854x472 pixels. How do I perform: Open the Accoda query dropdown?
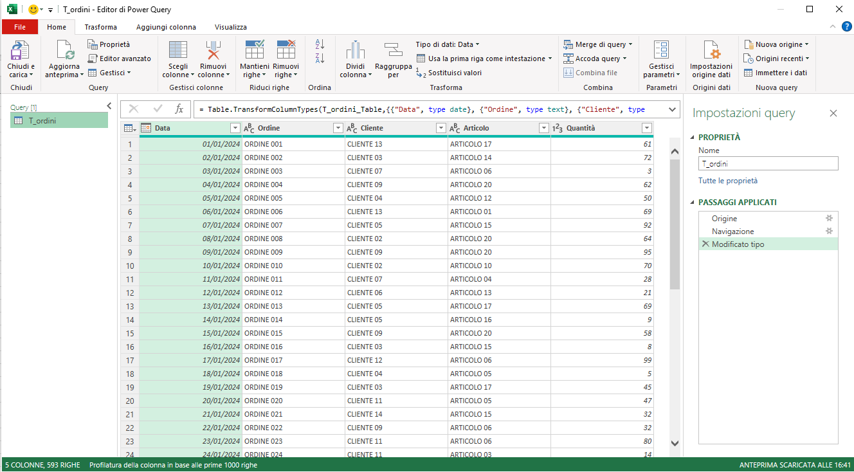(x=595, y=59)
